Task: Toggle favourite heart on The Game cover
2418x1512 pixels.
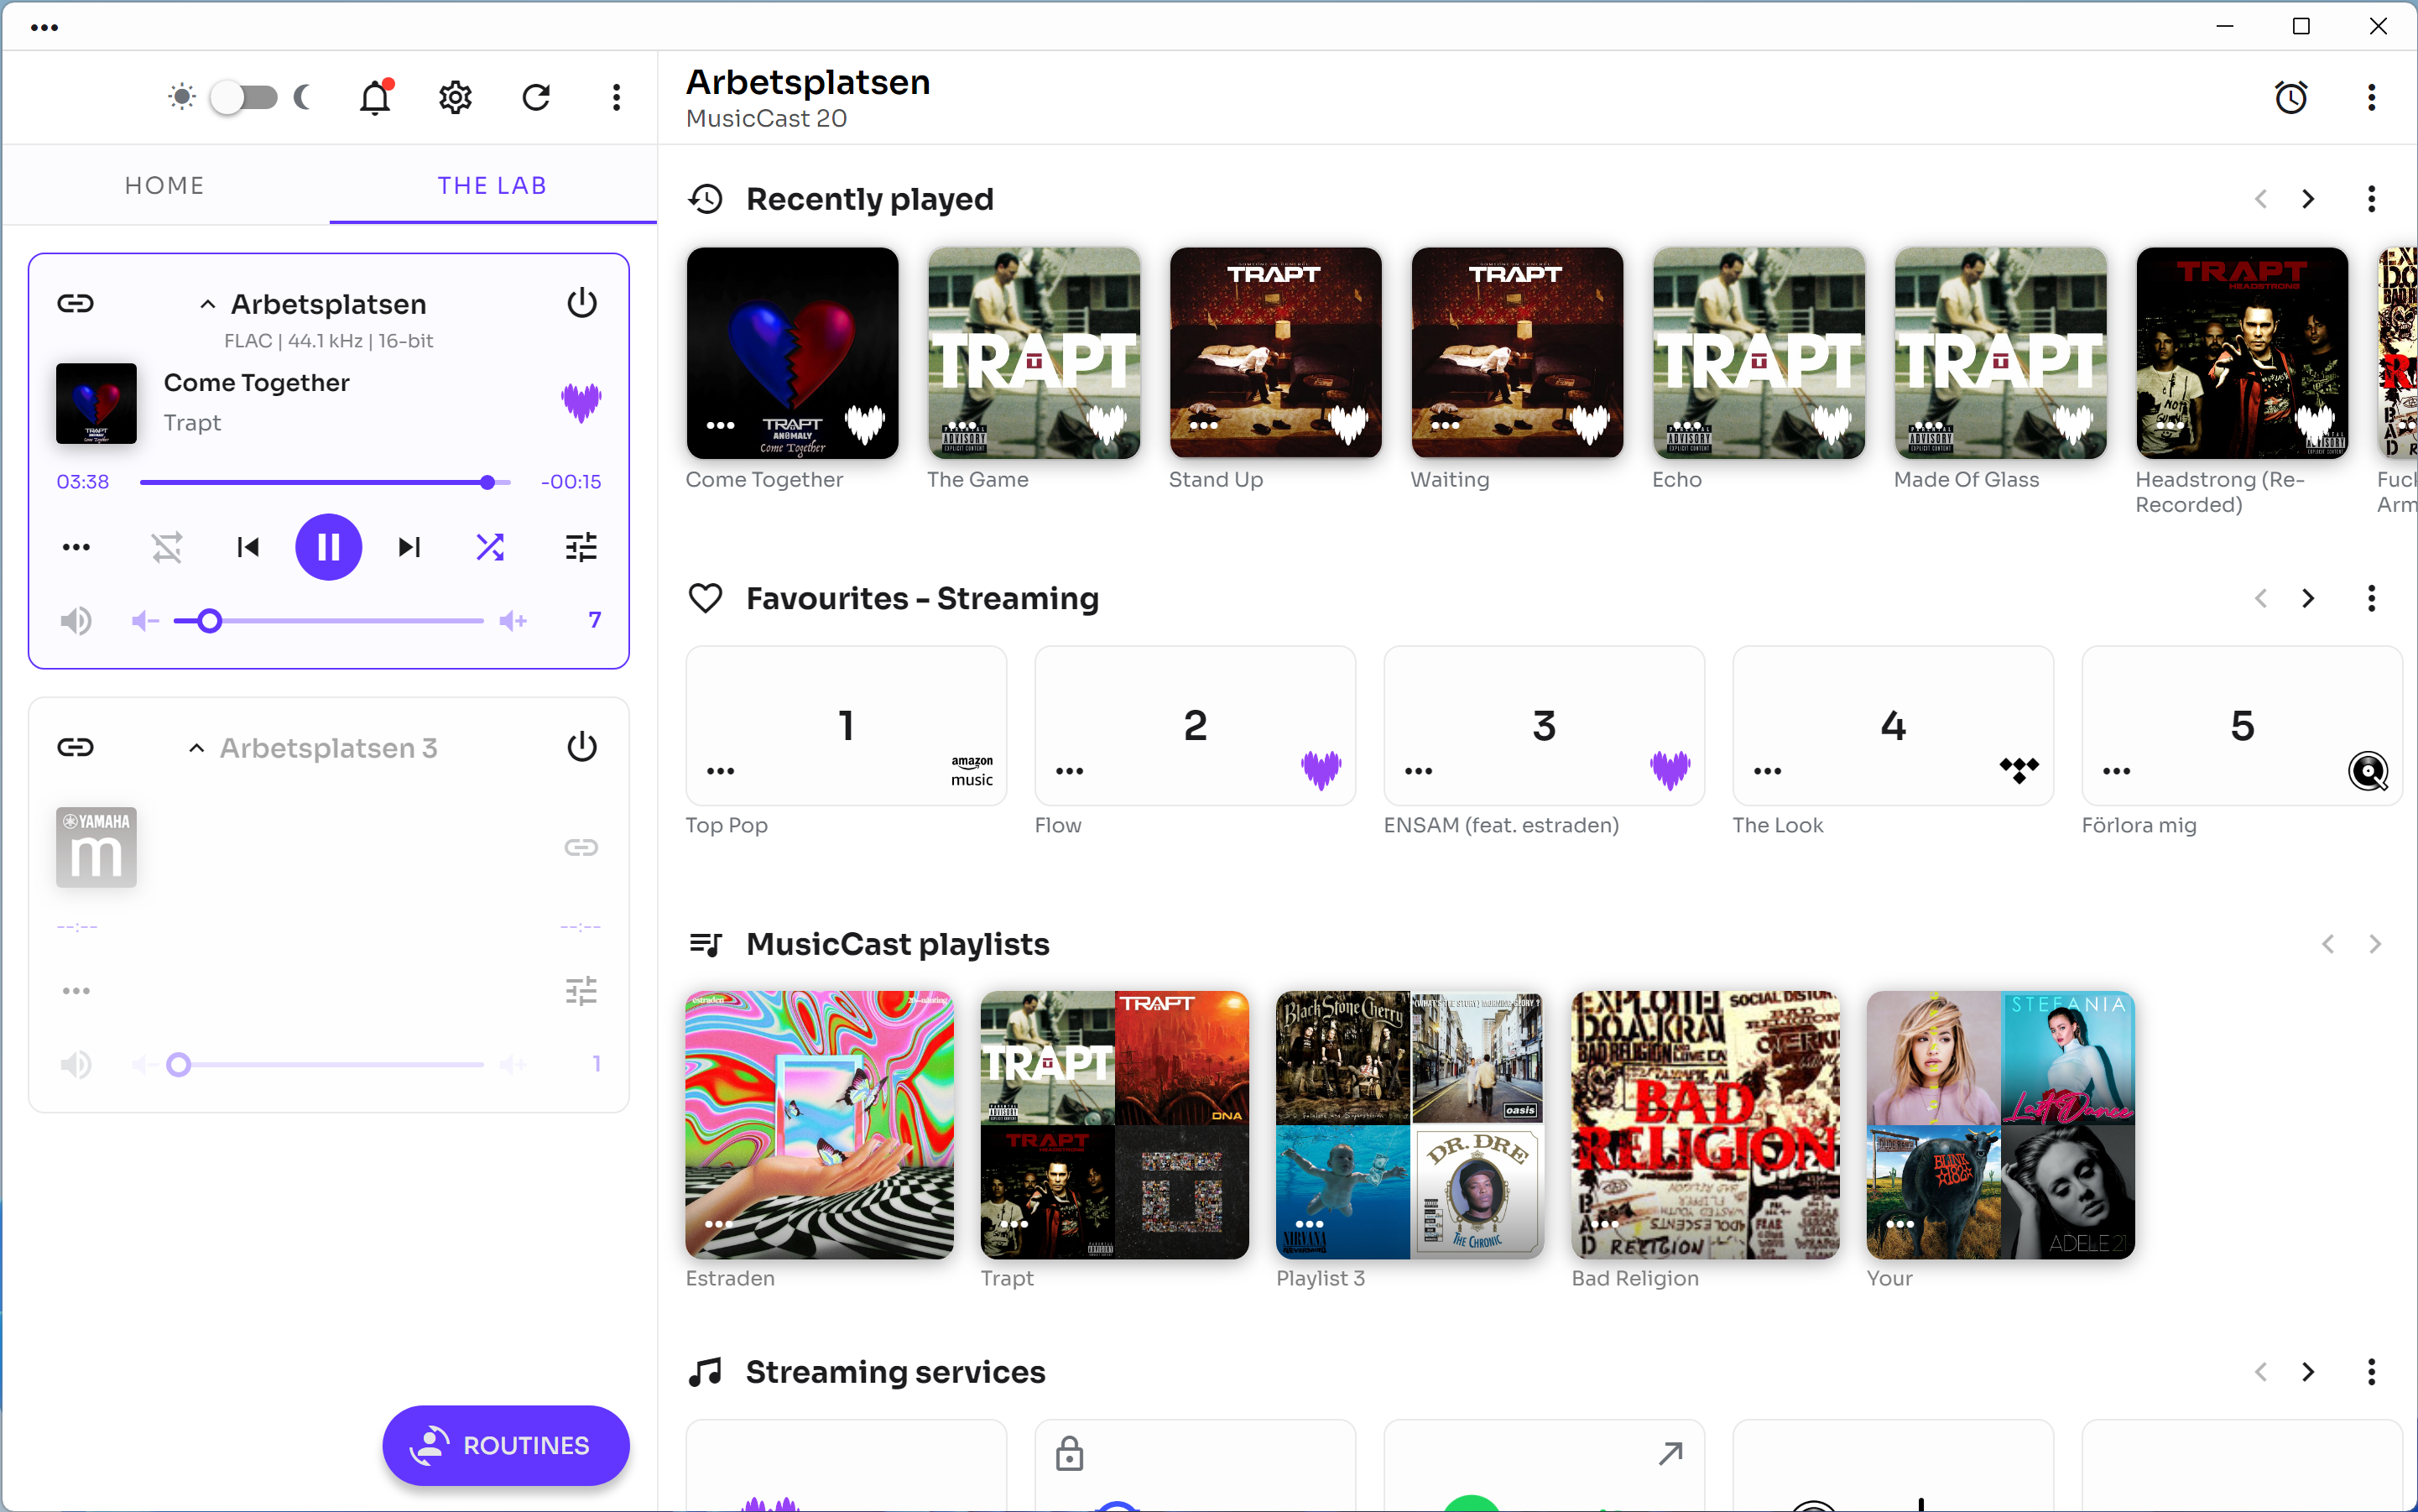Action: 1107,424
